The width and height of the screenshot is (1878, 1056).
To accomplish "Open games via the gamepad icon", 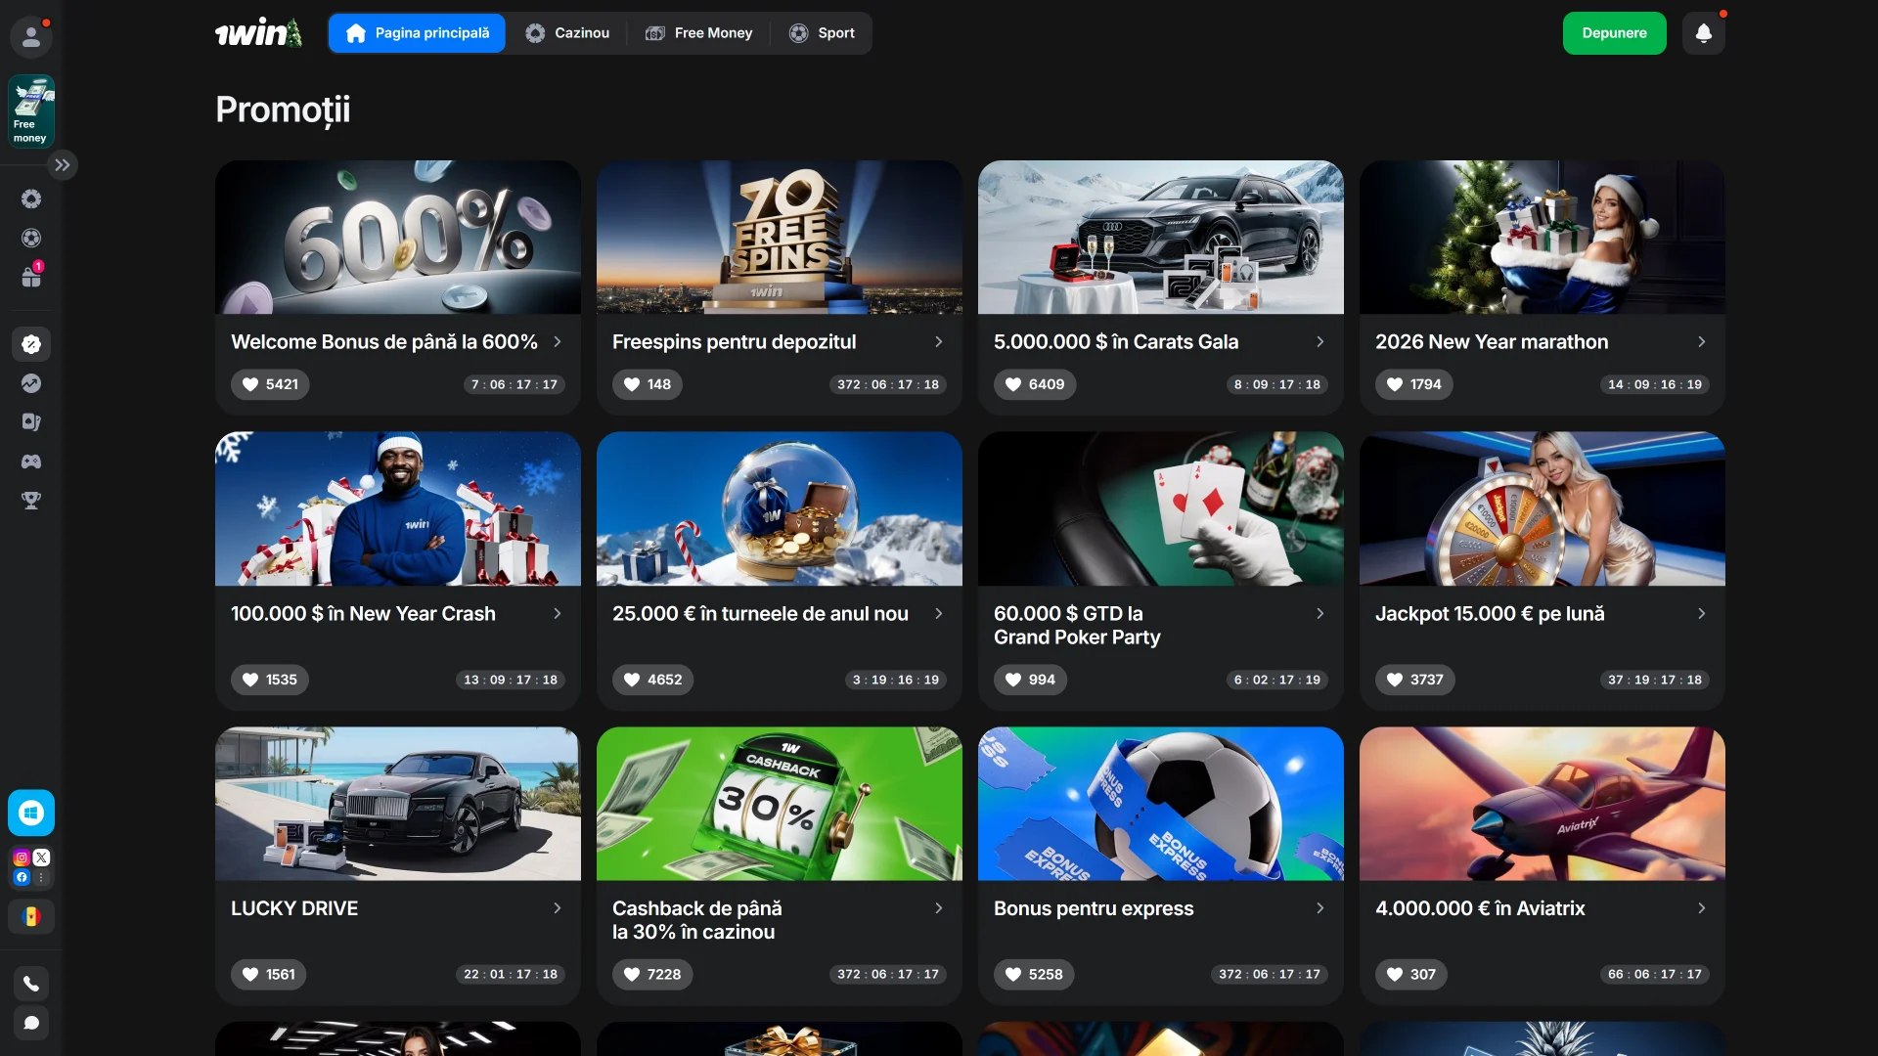I will point(31,462).
